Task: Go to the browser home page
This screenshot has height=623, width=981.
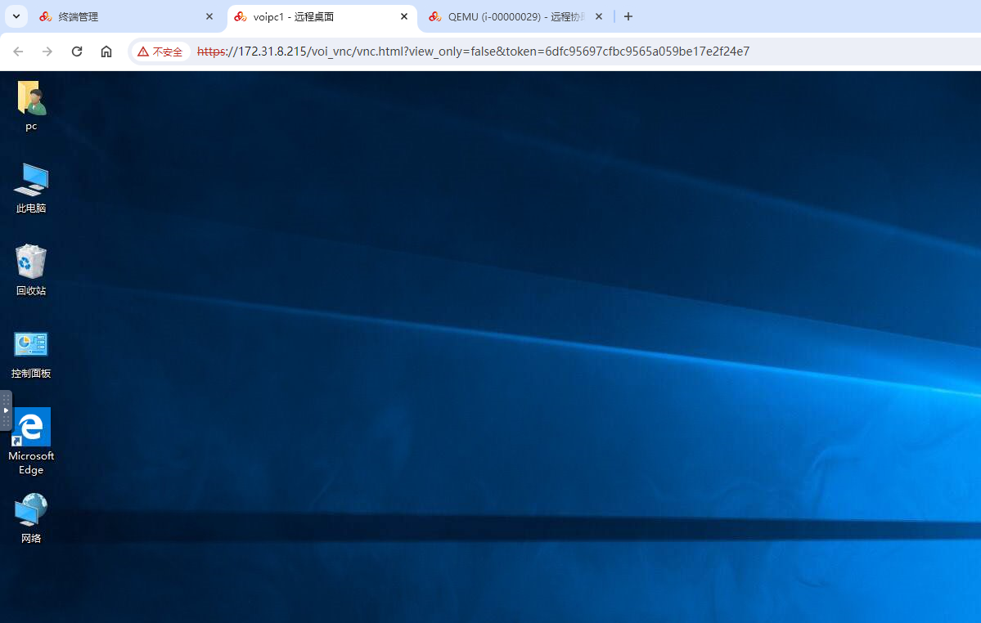Action: 106,52
